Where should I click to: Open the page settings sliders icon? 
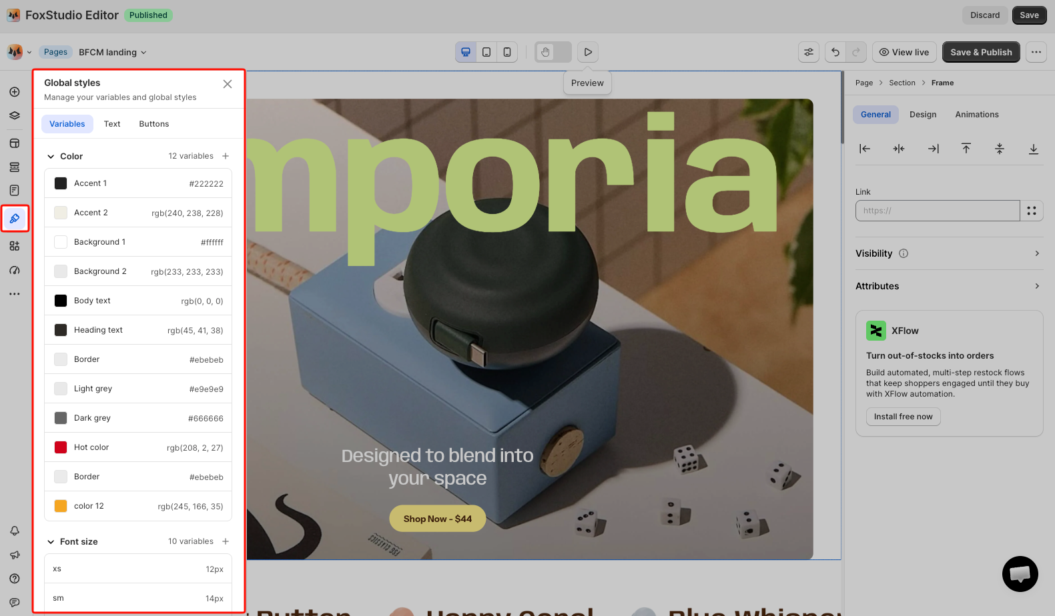click(809, 52)
